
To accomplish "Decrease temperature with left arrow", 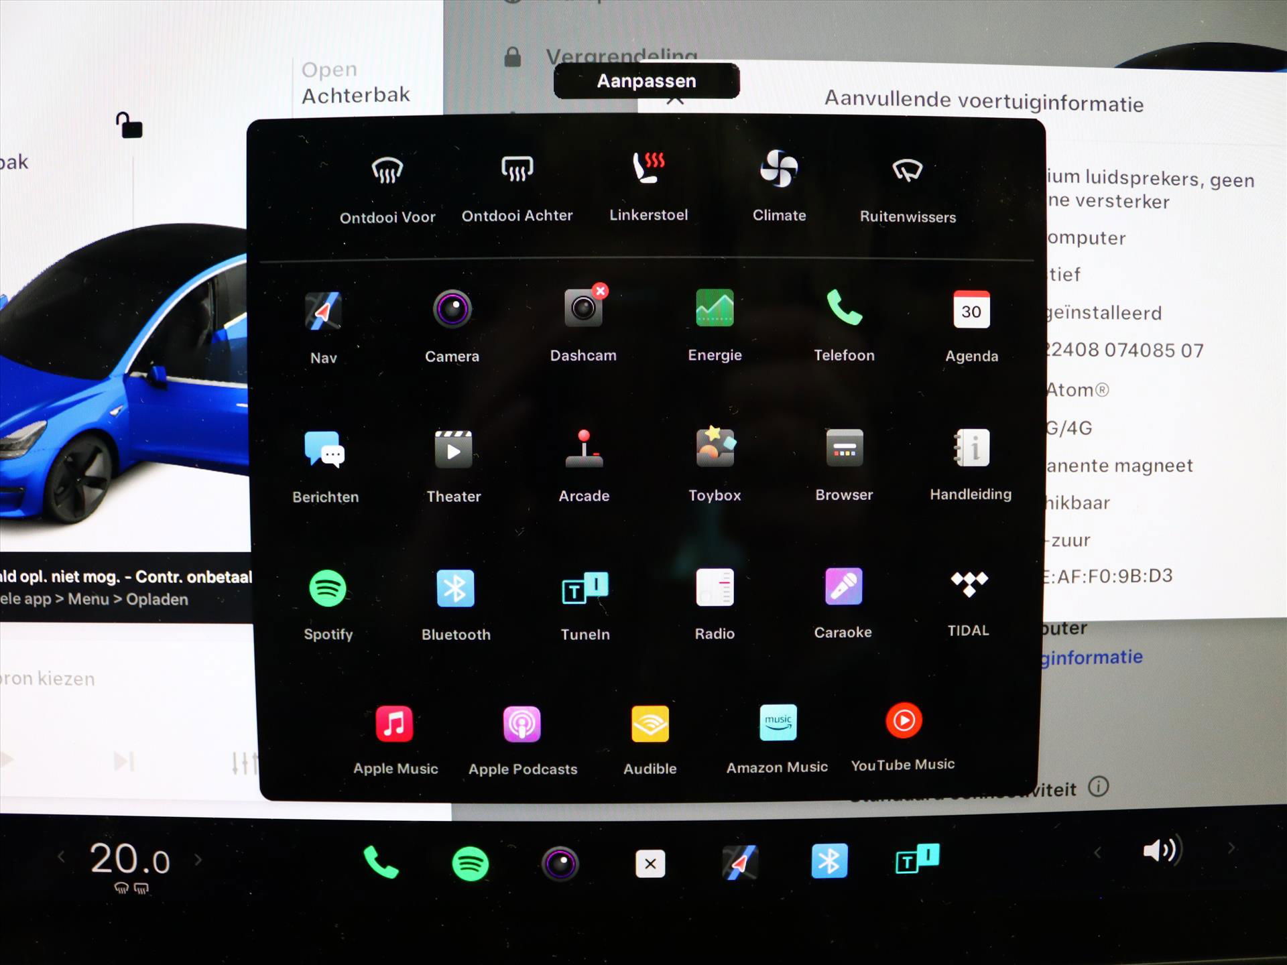I will 61,857.
